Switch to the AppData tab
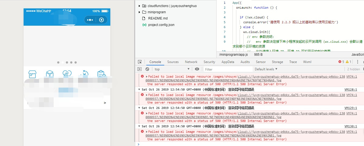364x146 pixels. pos(228,62)
